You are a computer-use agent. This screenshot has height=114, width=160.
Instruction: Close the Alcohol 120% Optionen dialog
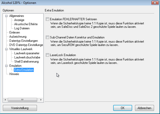(155, 3)
